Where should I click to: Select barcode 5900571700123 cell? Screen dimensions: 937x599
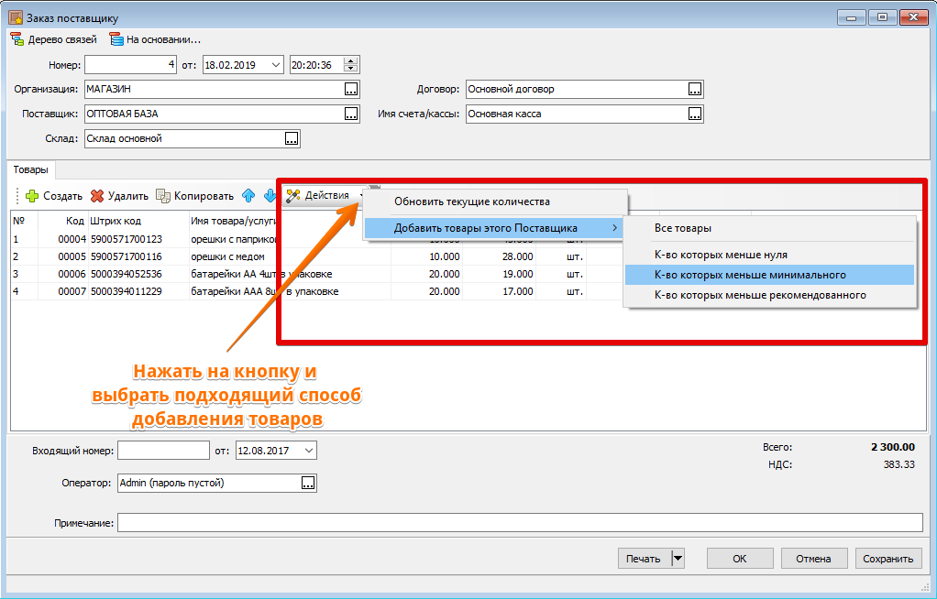tap(138, 239)
